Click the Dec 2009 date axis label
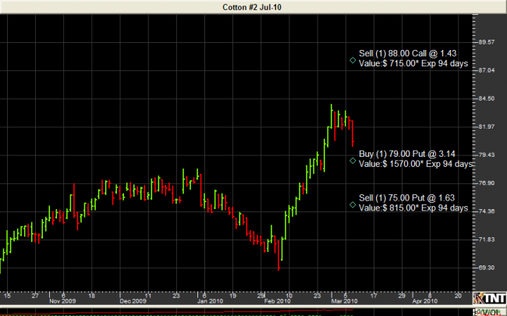The image size is (507, 316). click(133, 301)
